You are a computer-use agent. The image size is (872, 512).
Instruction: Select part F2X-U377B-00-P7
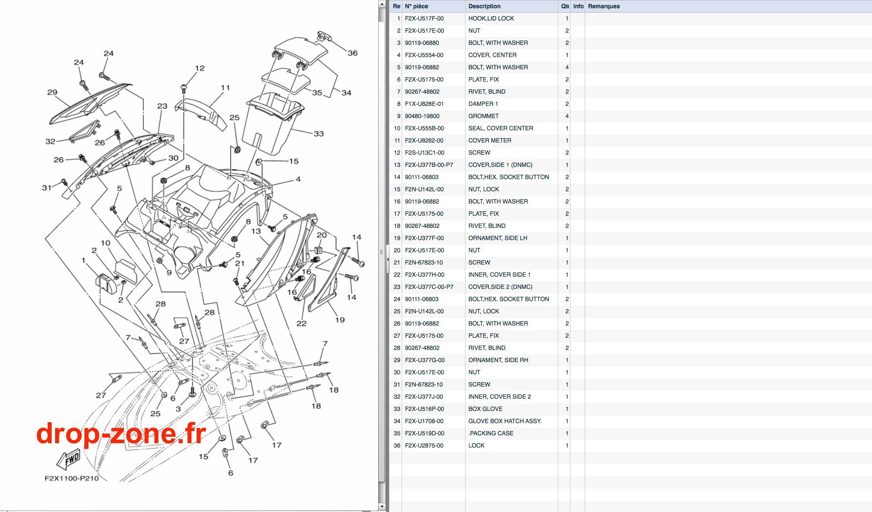pyautogui.click(x=429, y=165)
